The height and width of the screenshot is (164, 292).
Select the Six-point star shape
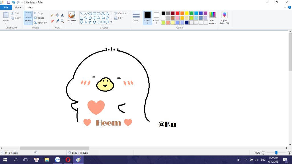94,22
